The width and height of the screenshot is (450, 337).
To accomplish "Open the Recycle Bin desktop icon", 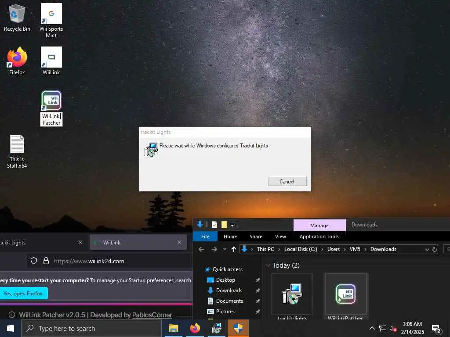I will 17,18.
